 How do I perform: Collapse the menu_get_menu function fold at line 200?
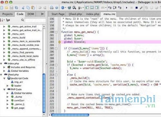56,32
